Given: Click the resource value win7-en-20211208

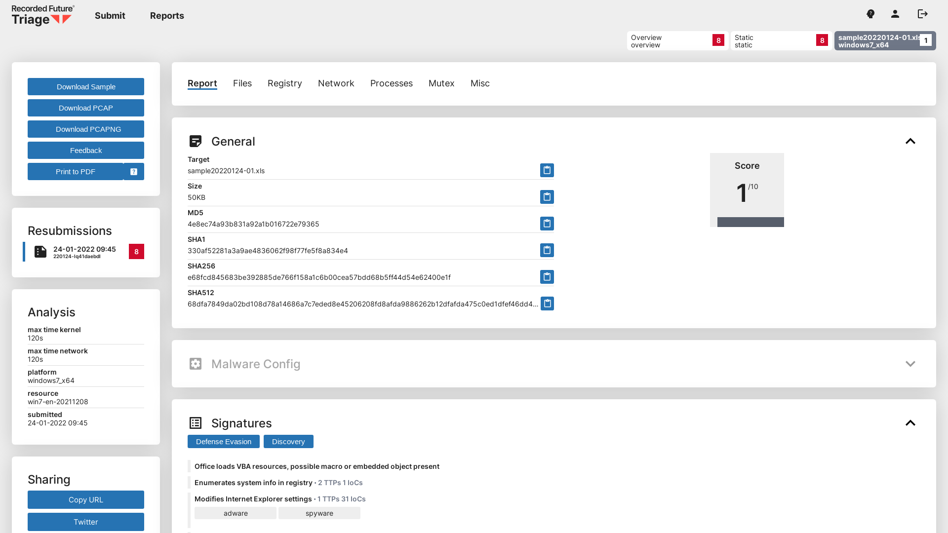Looking at the screenshot, I should (x=58, y=402).
